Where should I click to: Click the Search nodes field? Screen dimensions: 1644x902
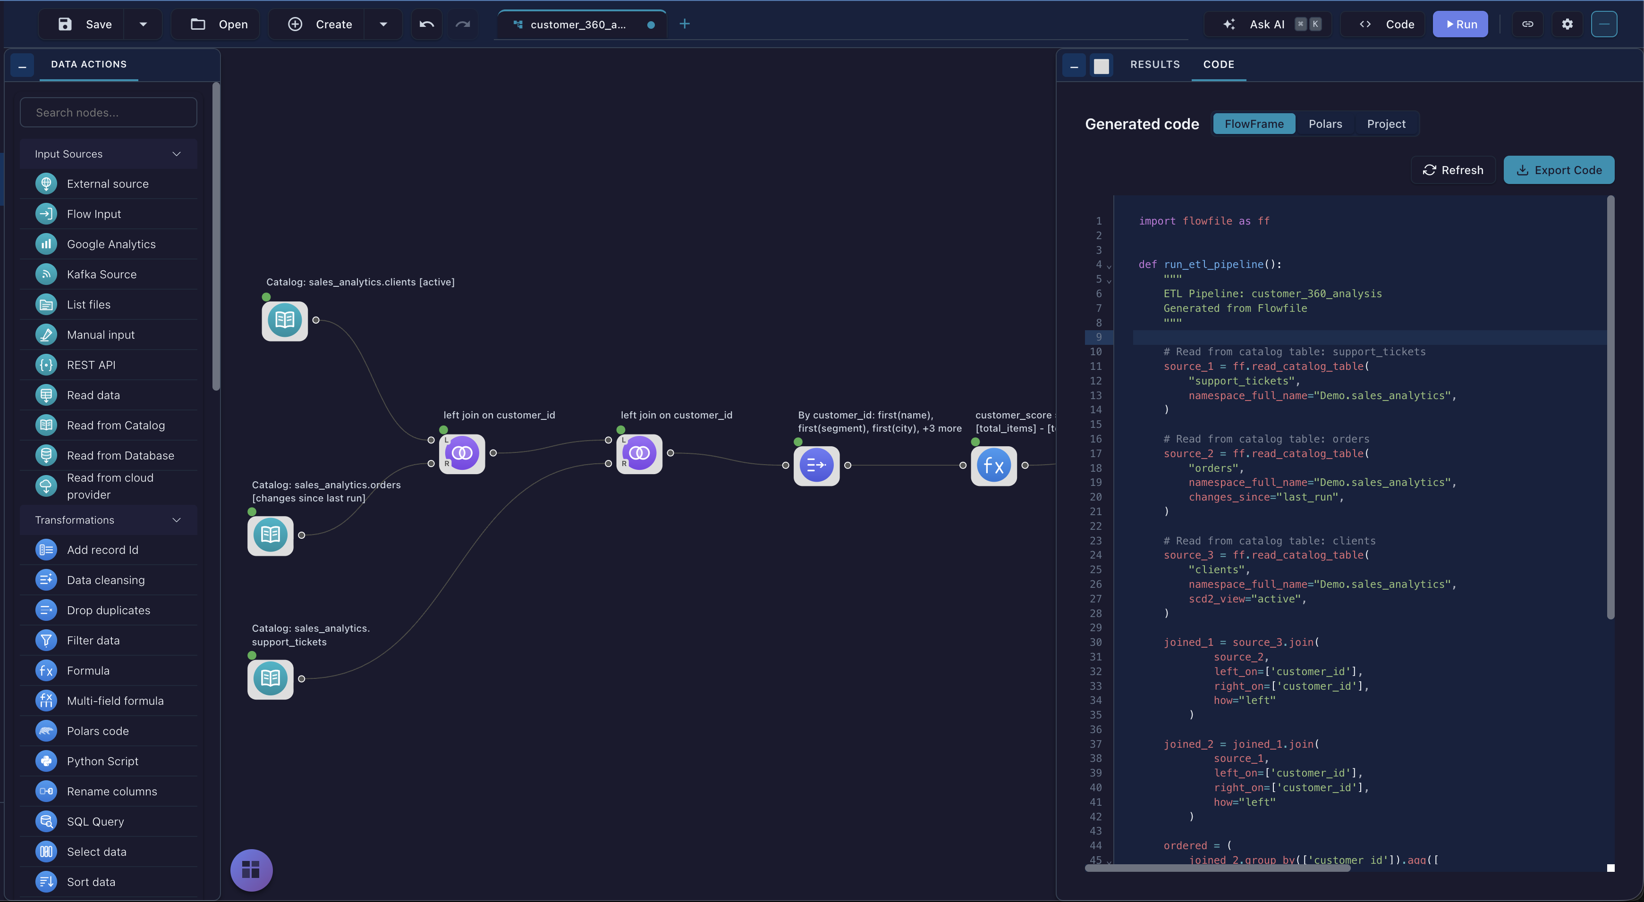[109, 112]
